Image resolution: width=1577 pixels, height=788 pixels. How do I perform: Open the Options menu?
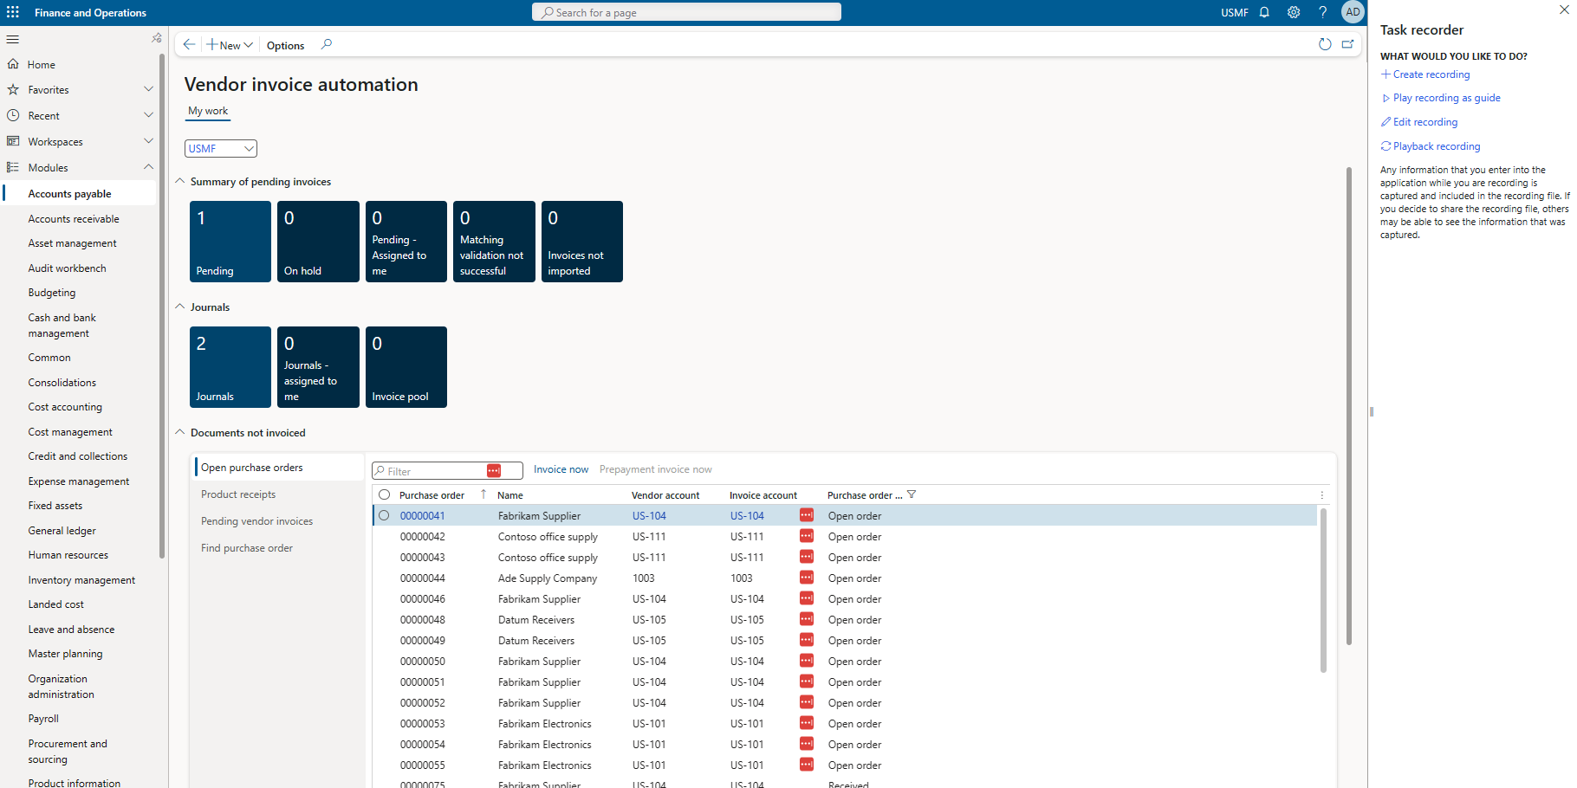pyautogui.click(x=285, y=45)
